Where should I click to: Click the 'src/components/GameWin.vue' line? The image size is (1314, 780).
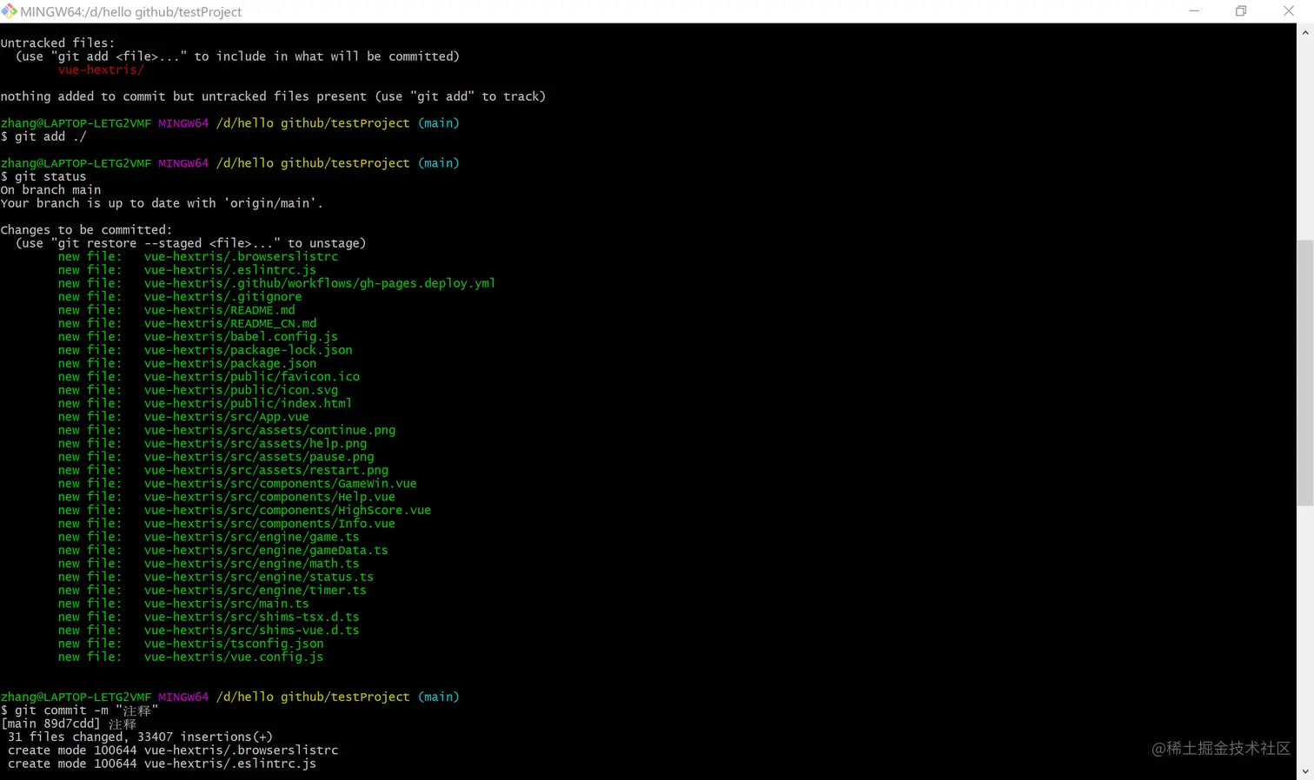(x=237, y=484)
